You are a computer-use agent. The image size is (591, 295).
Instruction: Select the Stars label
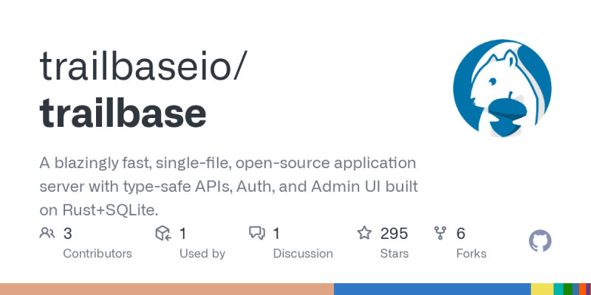(x=394, y=254)
